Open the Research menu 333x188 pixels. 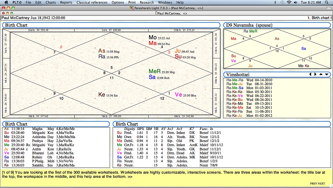(147, 2)
